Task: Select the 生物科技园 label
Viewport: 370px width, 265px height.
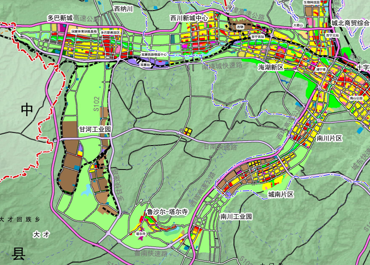Action: point(311,3)
